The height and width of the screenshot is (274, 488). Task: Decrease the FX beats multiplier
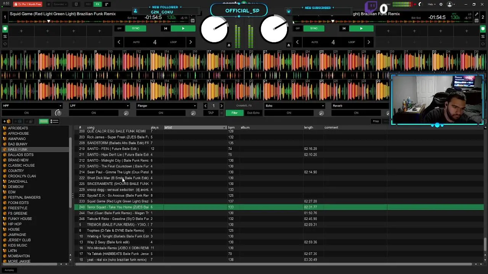point(205,106)
